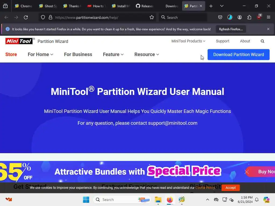
Task: Open the Support link
Action: coord(223,41)
